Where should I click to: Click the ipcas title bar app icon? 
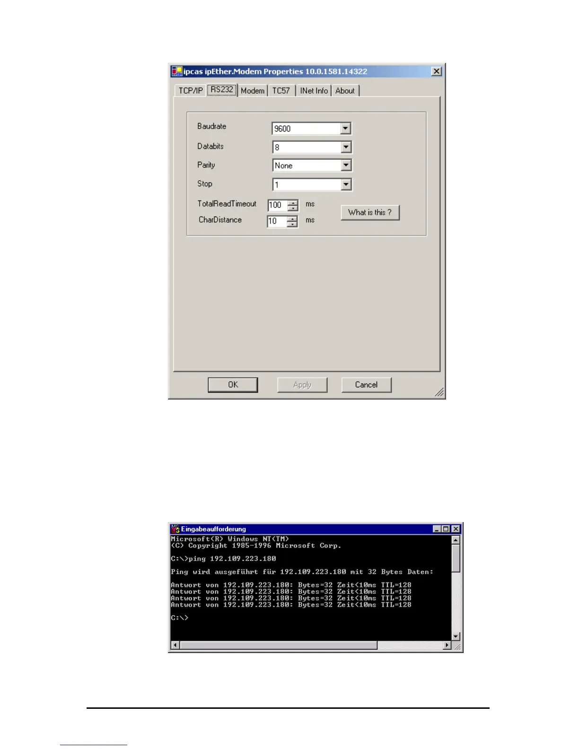(177, 71)
